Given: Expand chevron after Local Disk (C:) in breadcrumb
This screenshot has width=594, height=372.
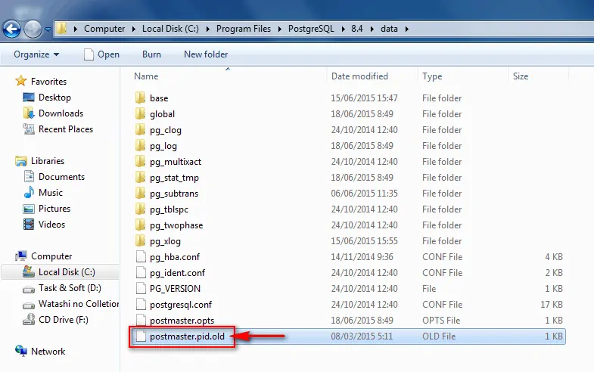Looking at the screenshot, I should click(207, 29).
